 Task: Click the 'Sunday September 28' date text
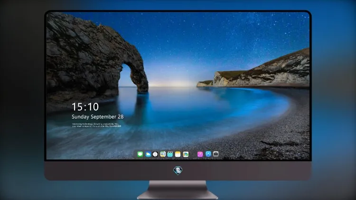click(x=98, y=117)
